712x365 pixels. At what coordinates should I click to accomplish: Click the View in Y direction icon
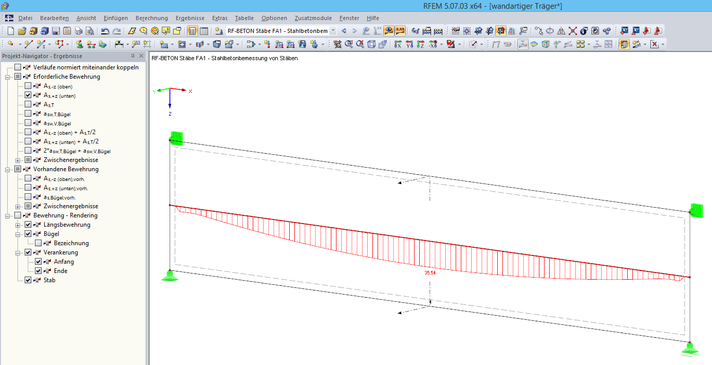(409, 44)
